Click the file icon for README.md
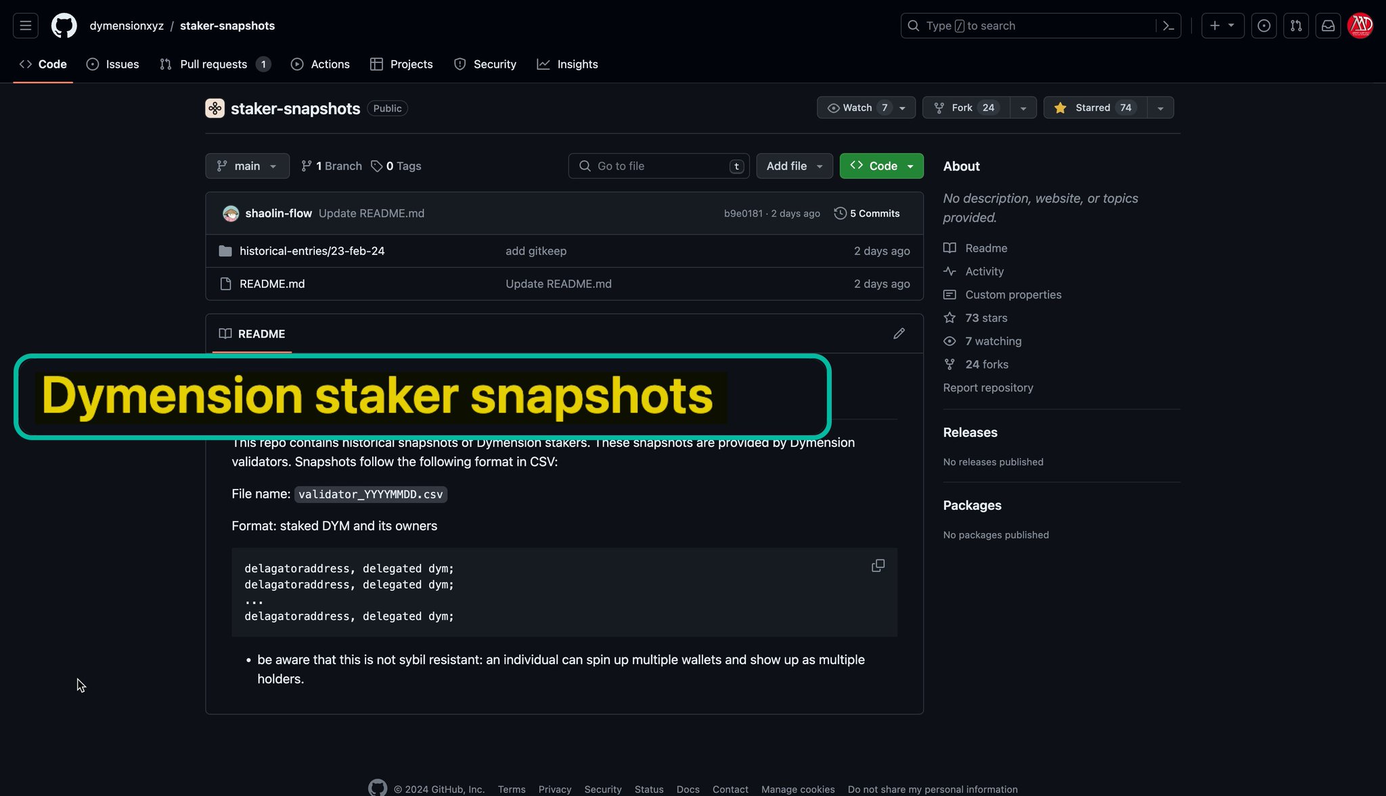This screenshot has width=1386, height=796. [x=225, y=284]
